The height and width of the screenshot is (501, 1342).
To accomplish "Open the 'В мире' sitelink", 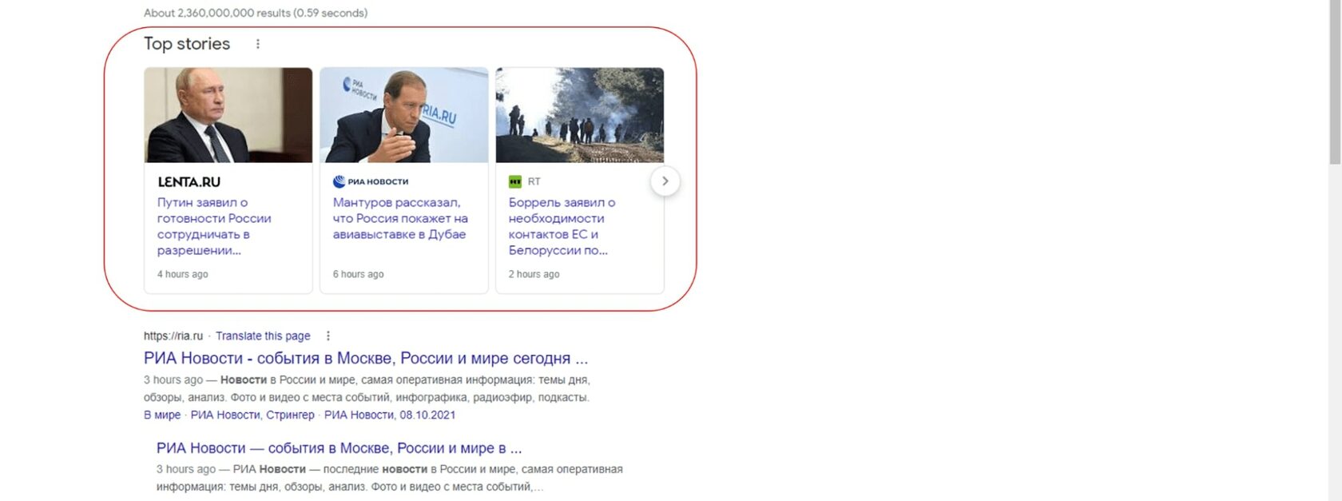I will pos(162,415).
